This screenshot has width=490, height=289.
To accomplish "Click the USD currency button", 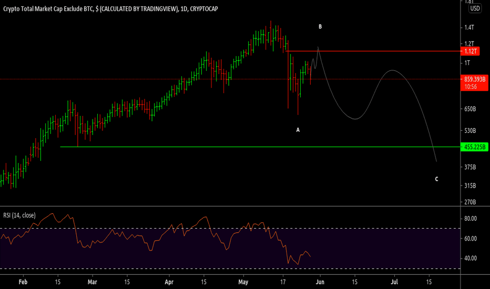I will pyautogui.click(x=475, y=8).
